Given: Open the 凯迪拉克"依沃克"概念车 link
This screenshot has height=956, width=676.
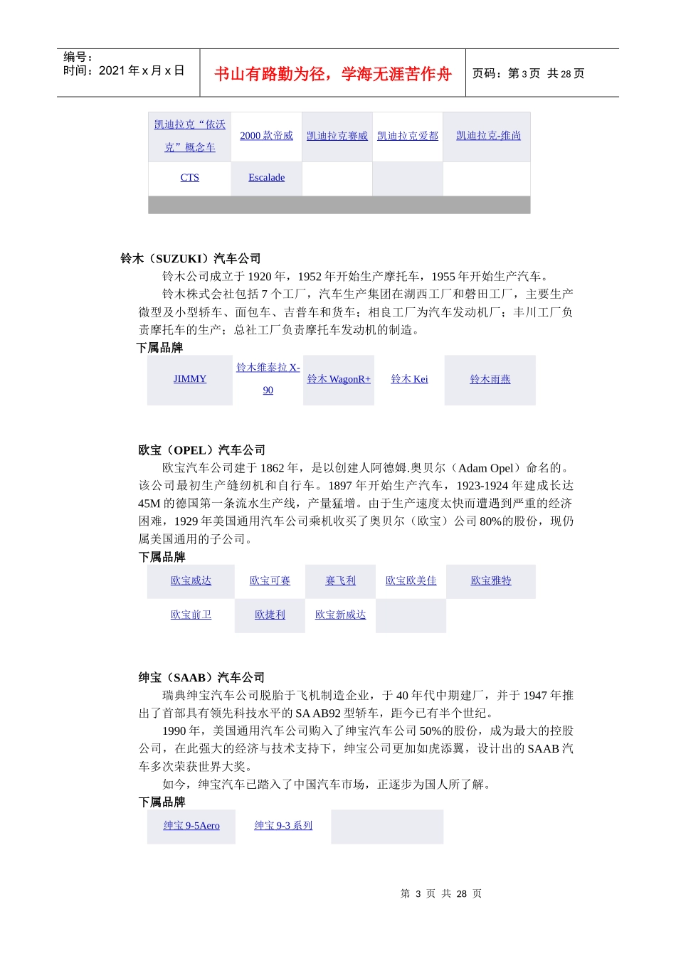Looking at the screenshot, I should click(190, 136).
